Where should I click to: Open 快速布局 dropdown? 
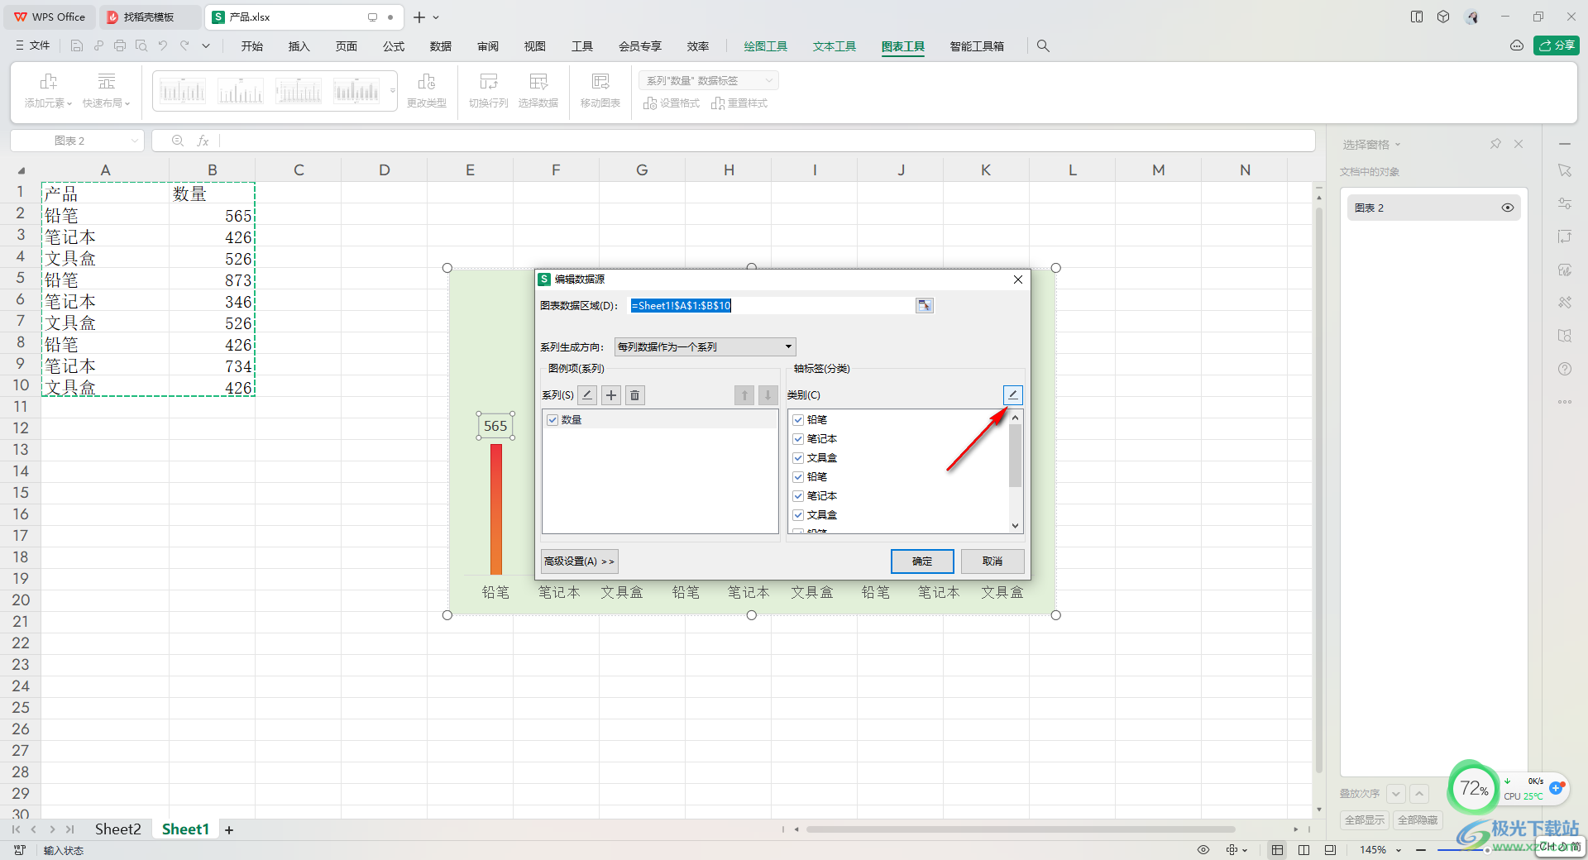107,91
